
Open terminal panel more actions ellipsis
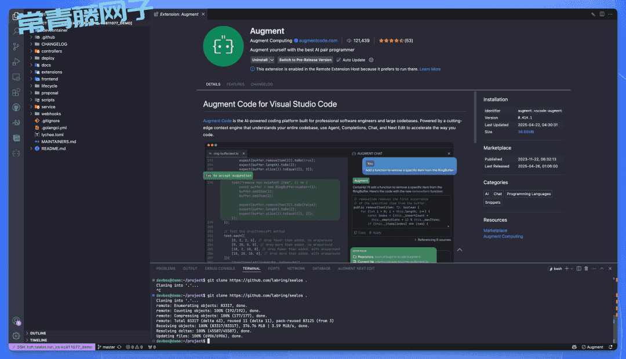[594, 269]
